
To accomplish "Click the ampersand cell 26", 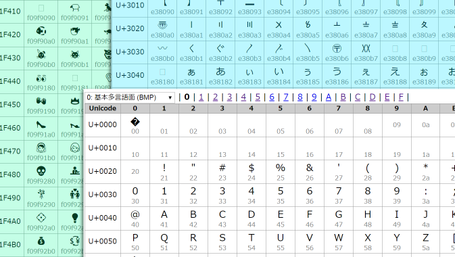I will (310, 172).
